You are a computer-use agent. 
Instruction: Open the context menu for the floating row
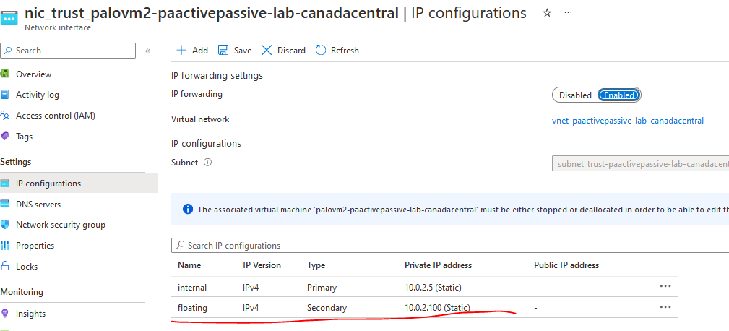click(665, 307)
